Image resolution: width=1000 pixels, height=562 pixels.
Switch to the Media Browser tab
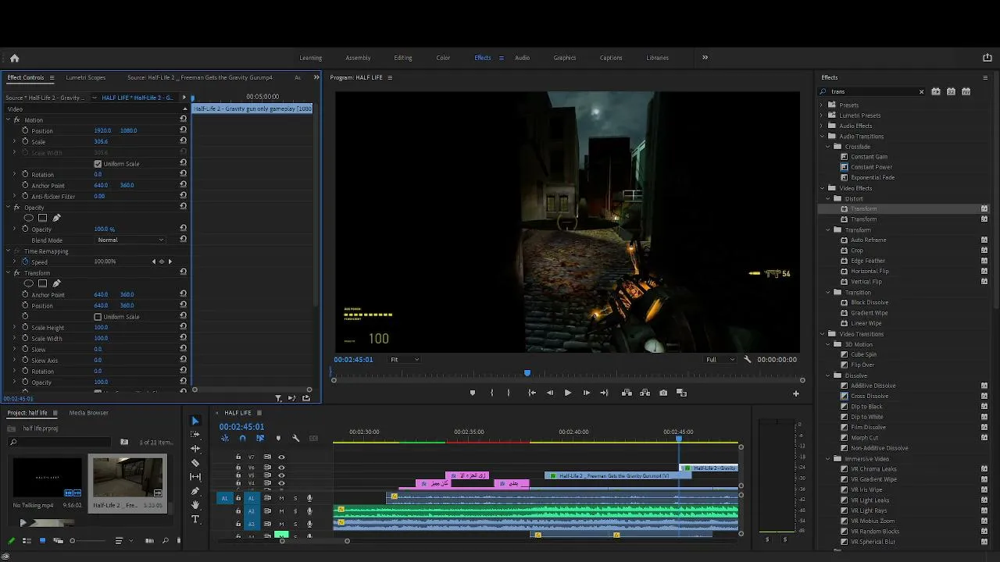[88, 413]
